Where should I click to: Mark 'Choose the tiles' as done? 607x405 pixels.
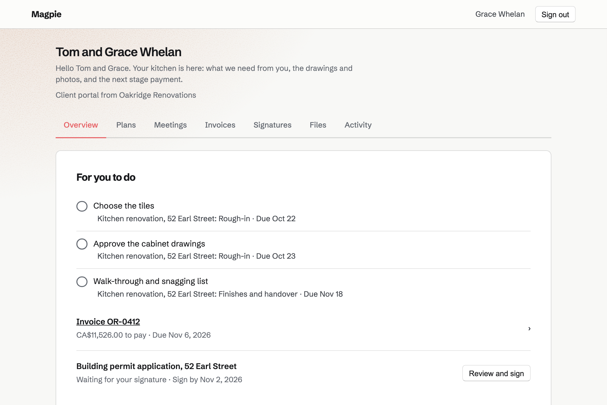coord(82,206)
